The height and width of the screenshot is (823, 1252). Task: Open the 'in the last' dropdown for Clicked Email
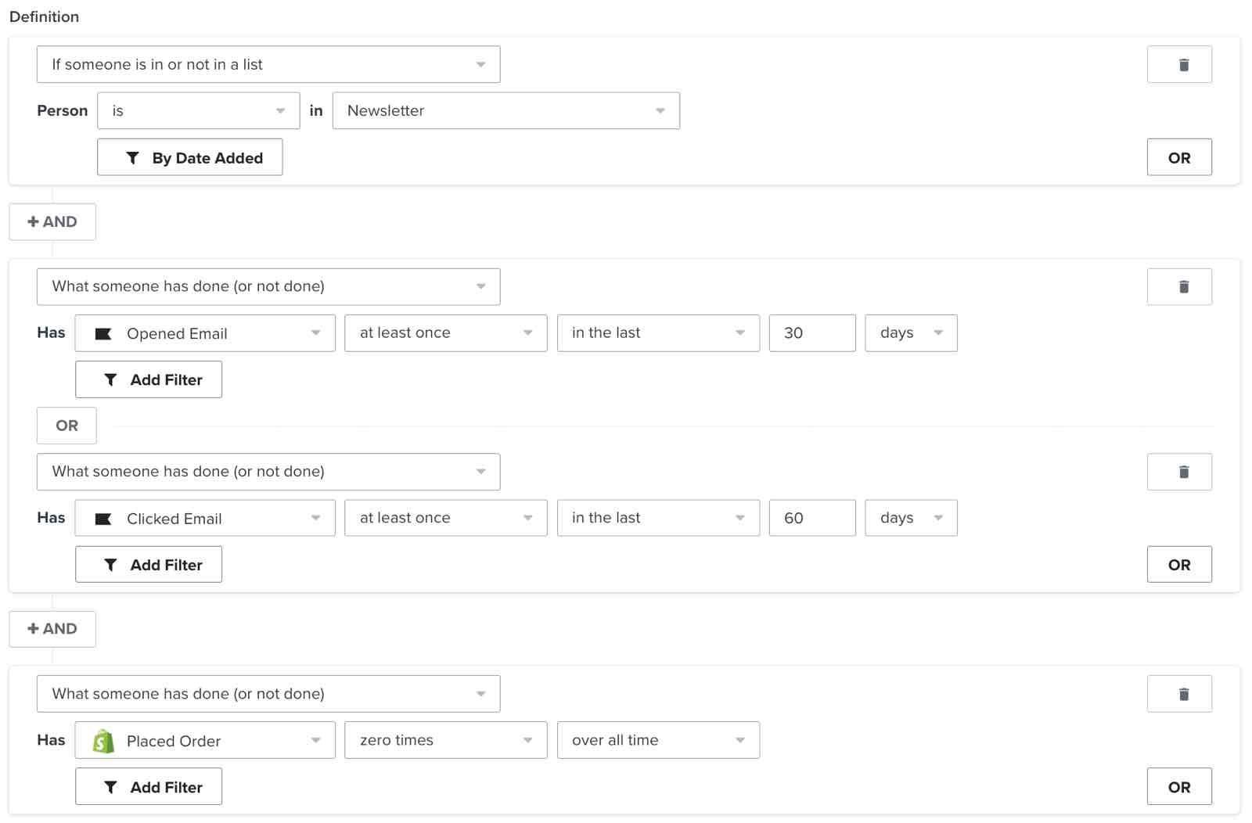657,518
